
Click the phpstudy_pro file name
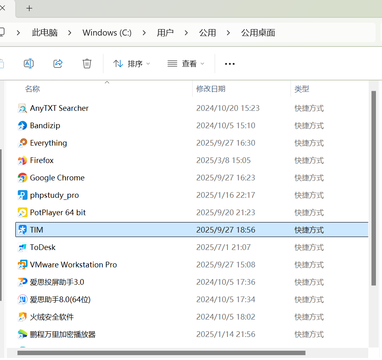coord(54,195)
